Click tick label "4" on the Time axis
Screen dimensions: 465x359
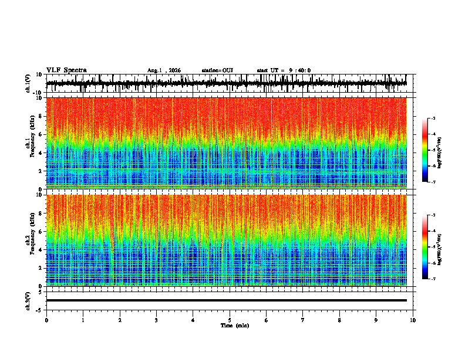pyautogui.click(x=193, y=320)
